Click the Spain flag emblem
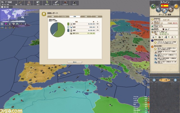Screen dimensions: 180x113 (165, 6)
